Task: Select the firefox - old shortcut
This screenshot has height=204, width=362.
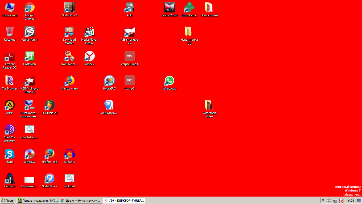Action: [50, 154]
